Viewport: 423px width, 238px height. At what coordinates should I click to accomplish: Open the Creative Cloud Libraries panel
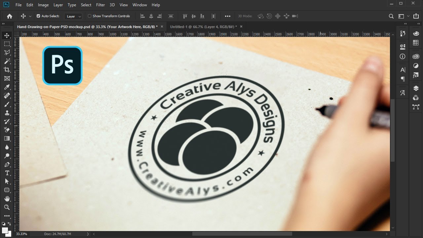[x=416, y=57]
